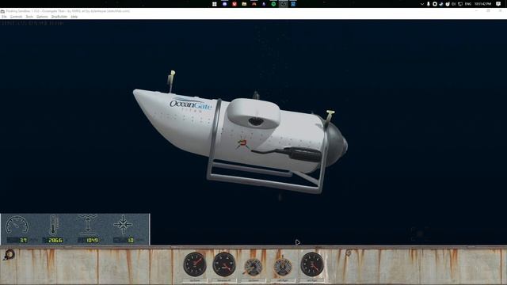
Task: Click the fourth small engine telegraph dial
Action: pyautogui.click(x=283, y=266)
